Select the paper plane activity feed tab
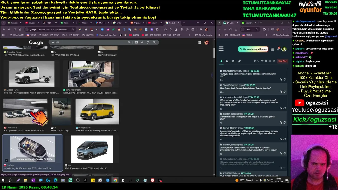The width and height of the screenshot is (338, 190). point(221,61)
